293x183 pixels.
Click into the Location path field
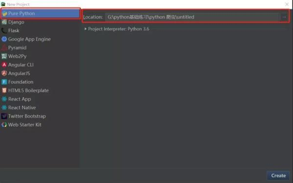click(192, 17)
